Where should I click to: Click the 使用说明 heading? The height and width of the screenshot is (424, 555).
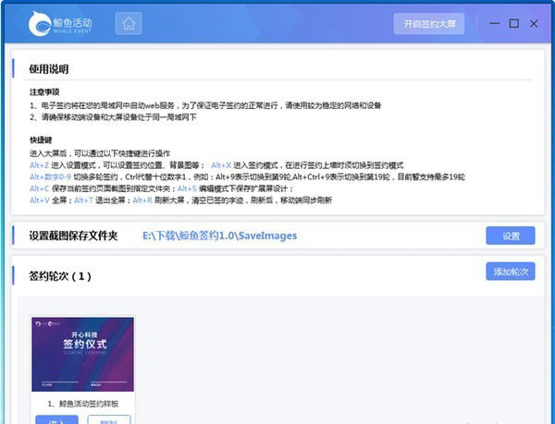click(49, 69)
